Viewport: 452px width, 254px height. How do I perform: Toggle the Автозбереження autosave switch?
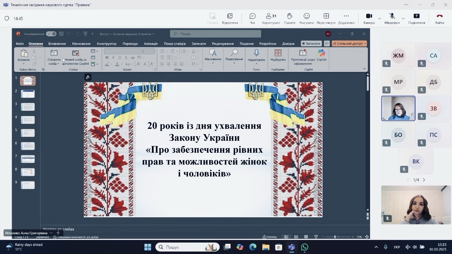click(x=51, y=34)
